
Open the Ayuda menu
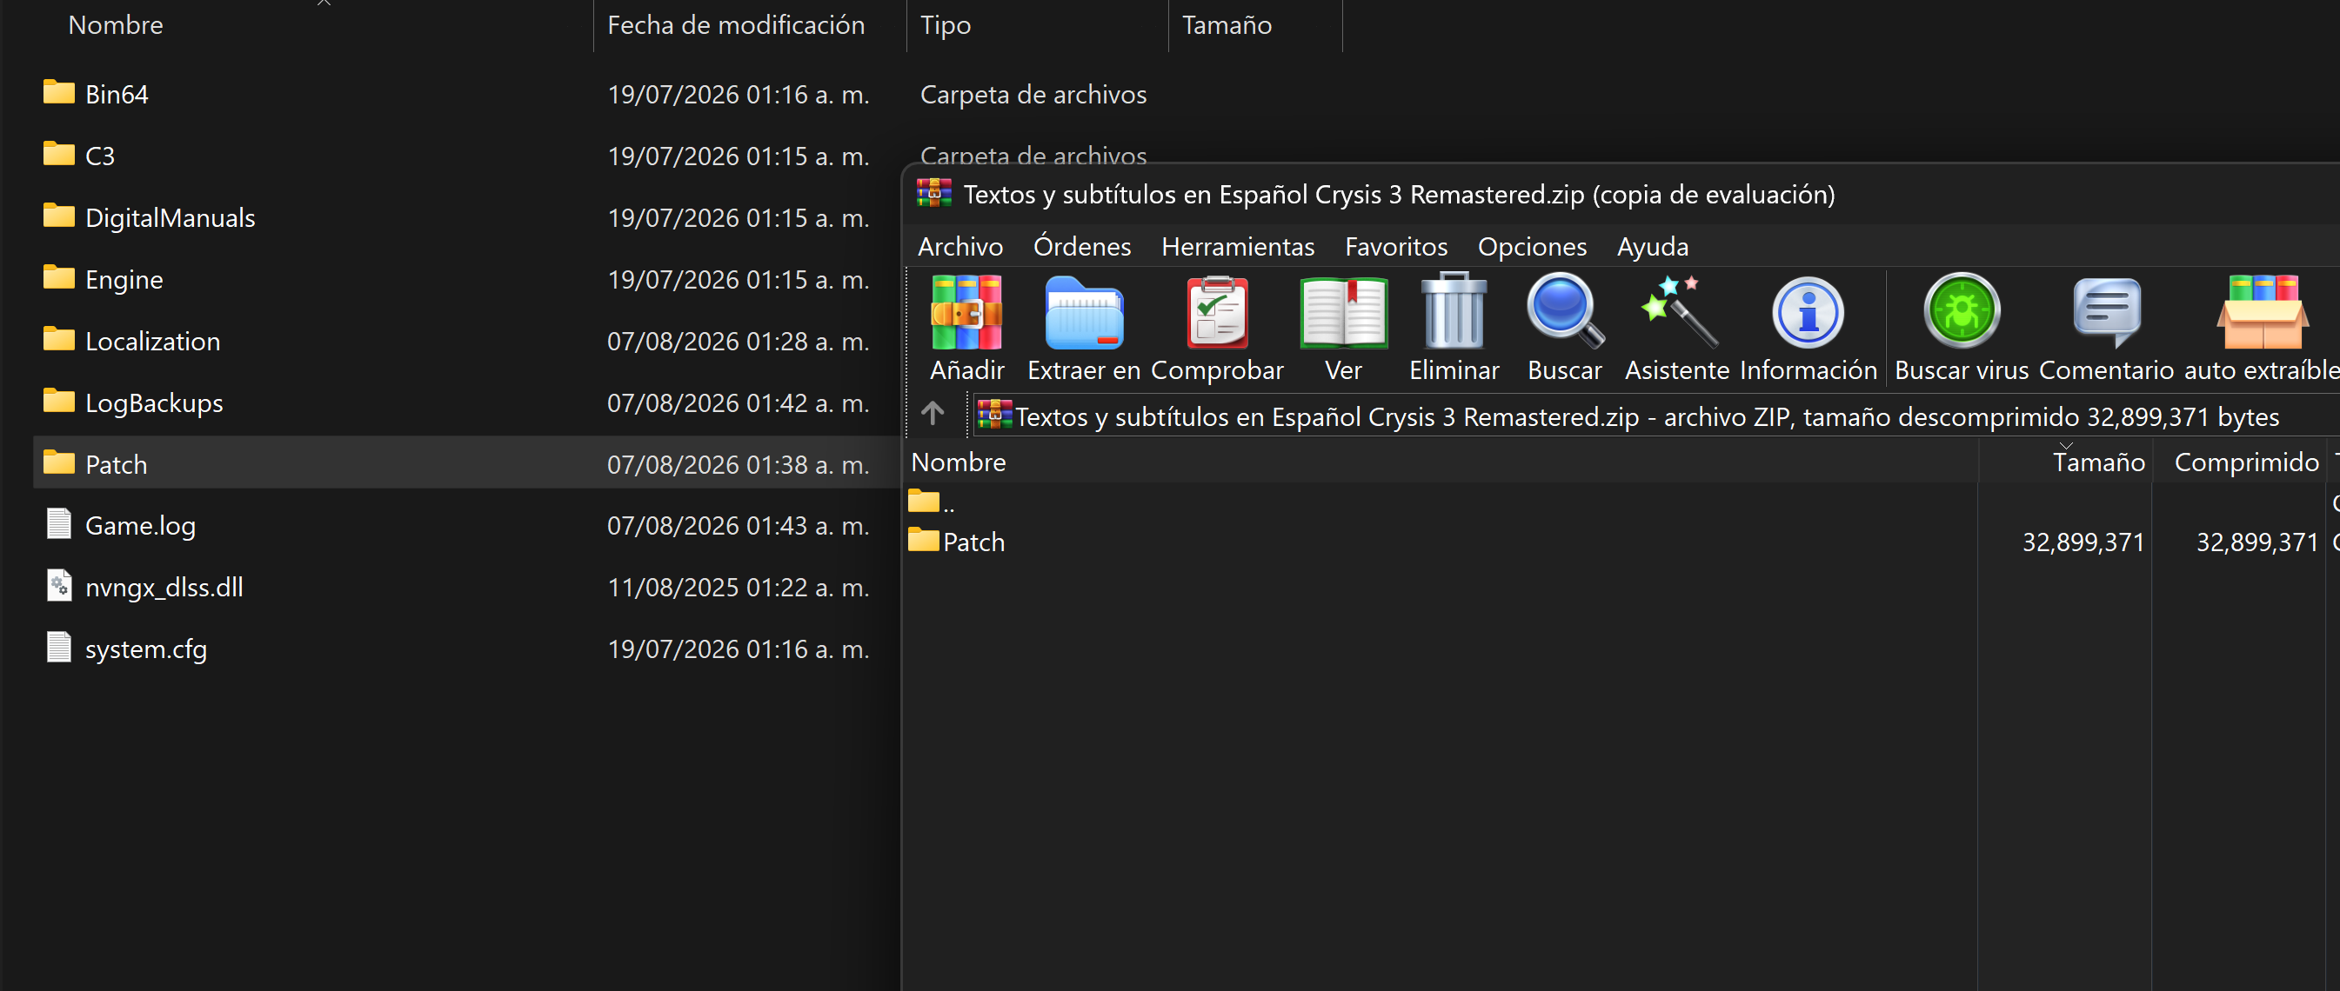click(x=1652, y=246)
